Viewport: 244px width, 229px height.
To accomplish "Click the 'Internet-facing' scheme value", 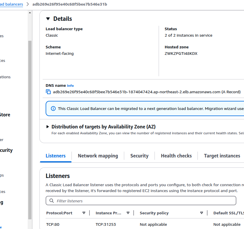I will coord(59,53).
